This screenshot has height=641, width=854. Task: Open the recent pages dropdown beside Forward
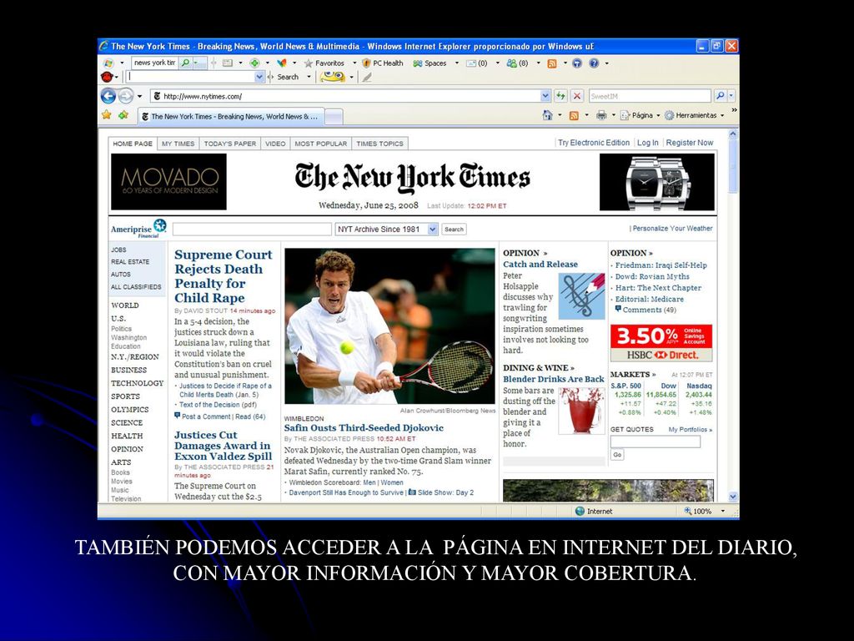(139, 97)
